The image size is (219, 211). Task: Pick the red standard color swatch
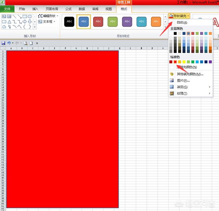(175, 62)
